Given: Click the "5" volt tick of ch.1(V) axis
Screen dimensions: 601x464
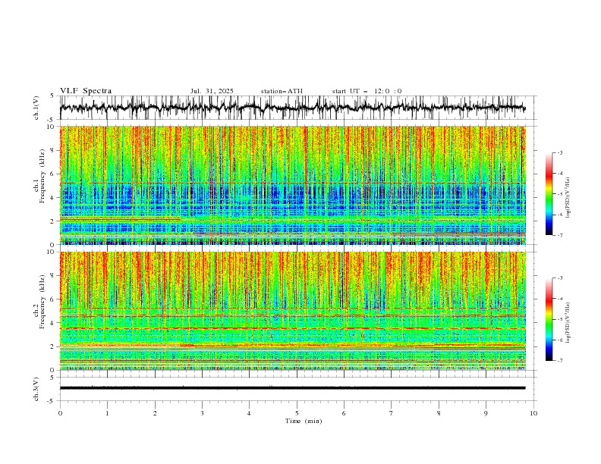Looking at the screenshot, I should [x=52, y=96].
